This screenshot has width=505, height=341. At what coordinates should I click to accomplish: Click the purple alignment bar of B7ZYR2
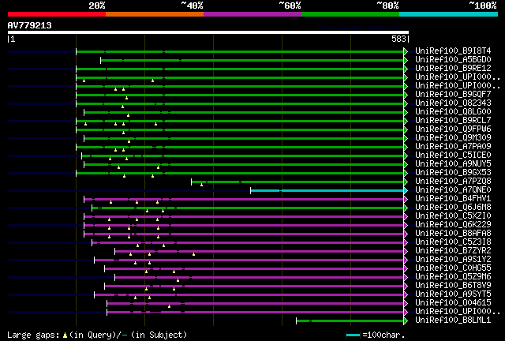pyautogui.click(x=260, y=251)
